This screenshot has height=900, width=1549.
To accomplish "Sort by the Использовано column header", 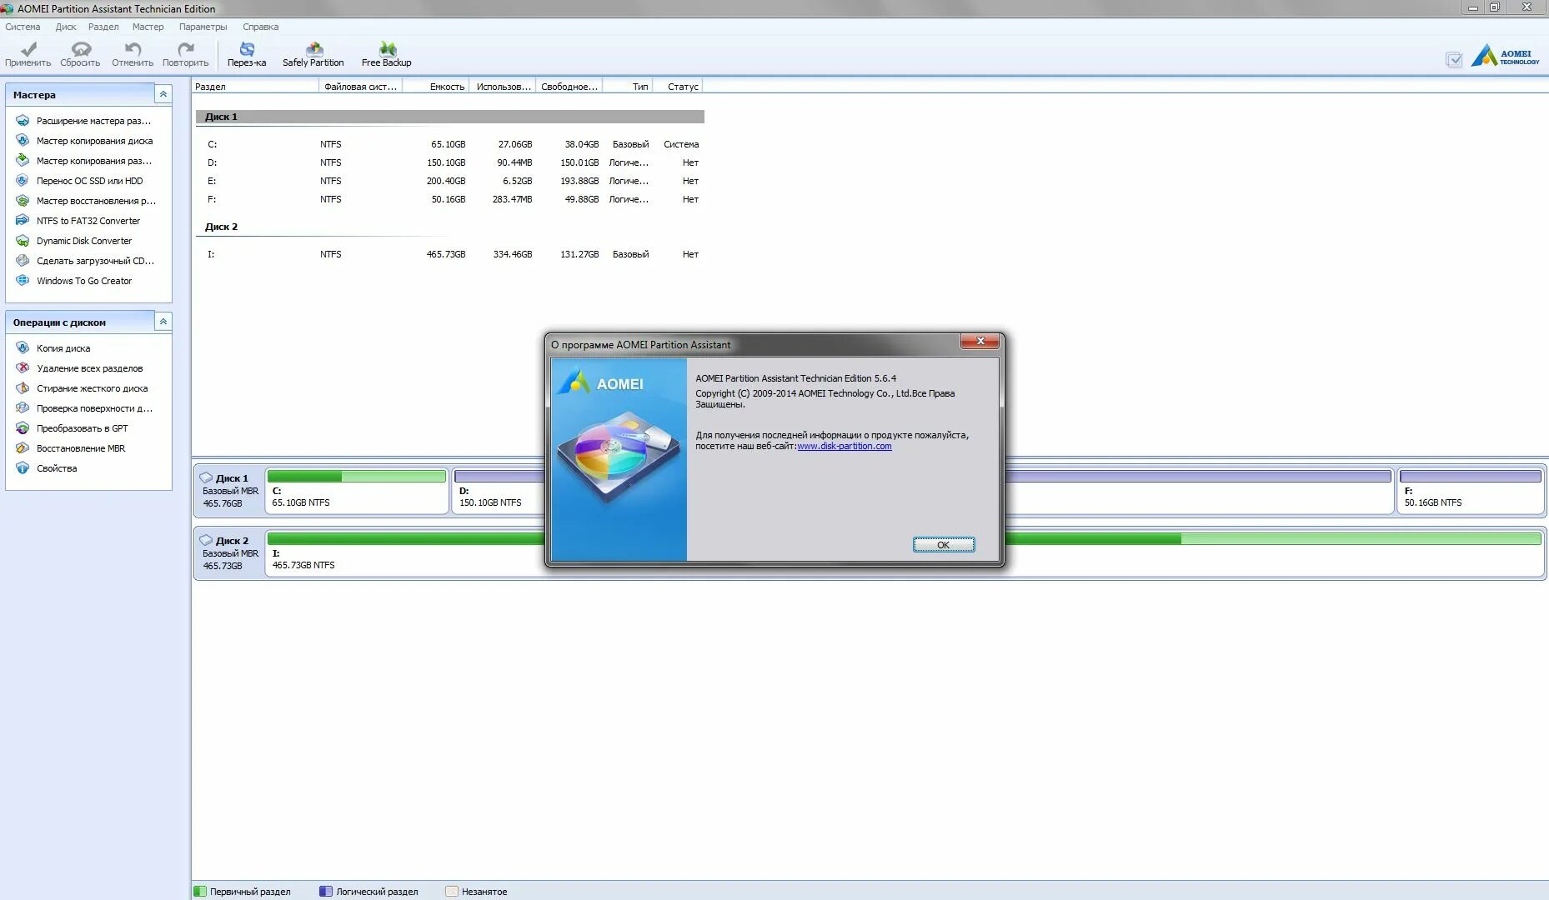I will (502, 87).
